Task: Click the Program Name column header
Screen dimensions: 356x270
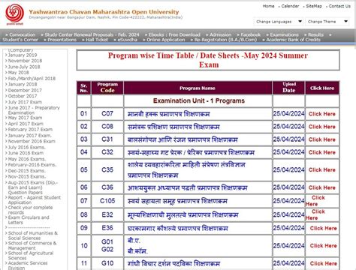Action: (198, 88)
